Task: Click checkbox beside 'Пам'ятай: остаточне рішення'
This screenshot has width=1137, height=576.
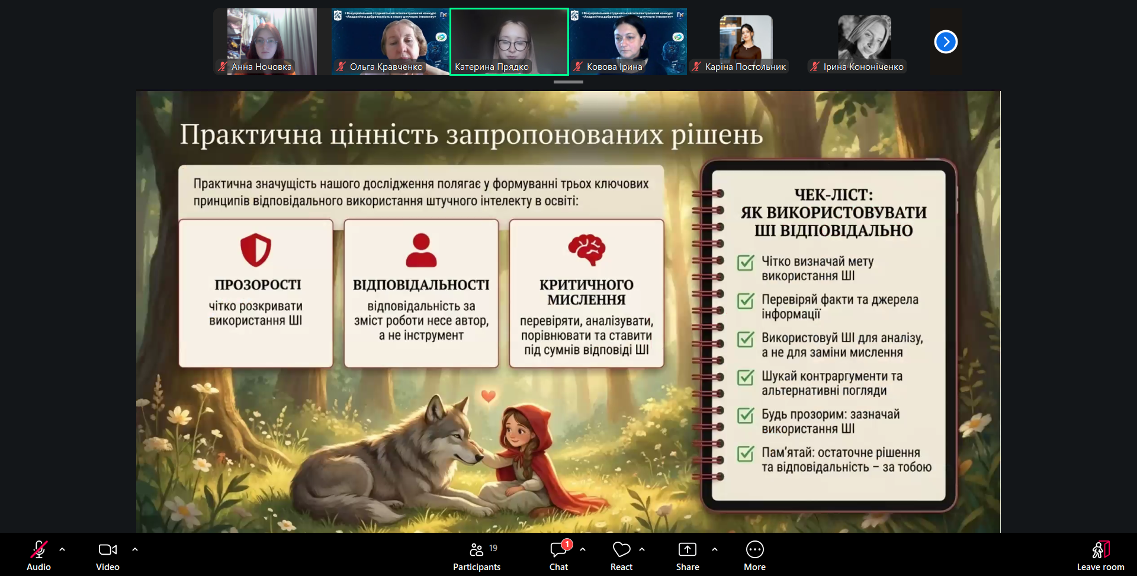Action: coord(746,454)
